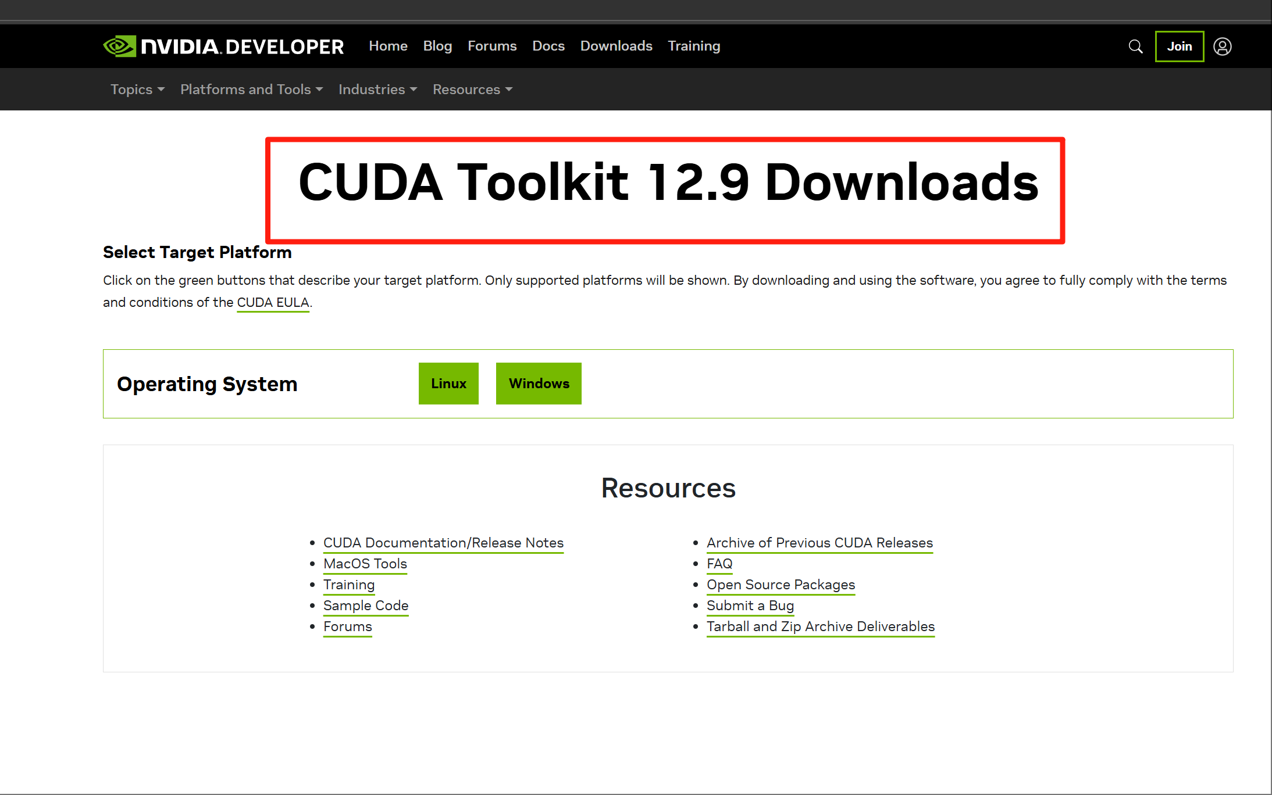The height and width of the screenshot is (795, 1272).
Task: Open the CUDA EULA link
Action: tap(273, 302)
